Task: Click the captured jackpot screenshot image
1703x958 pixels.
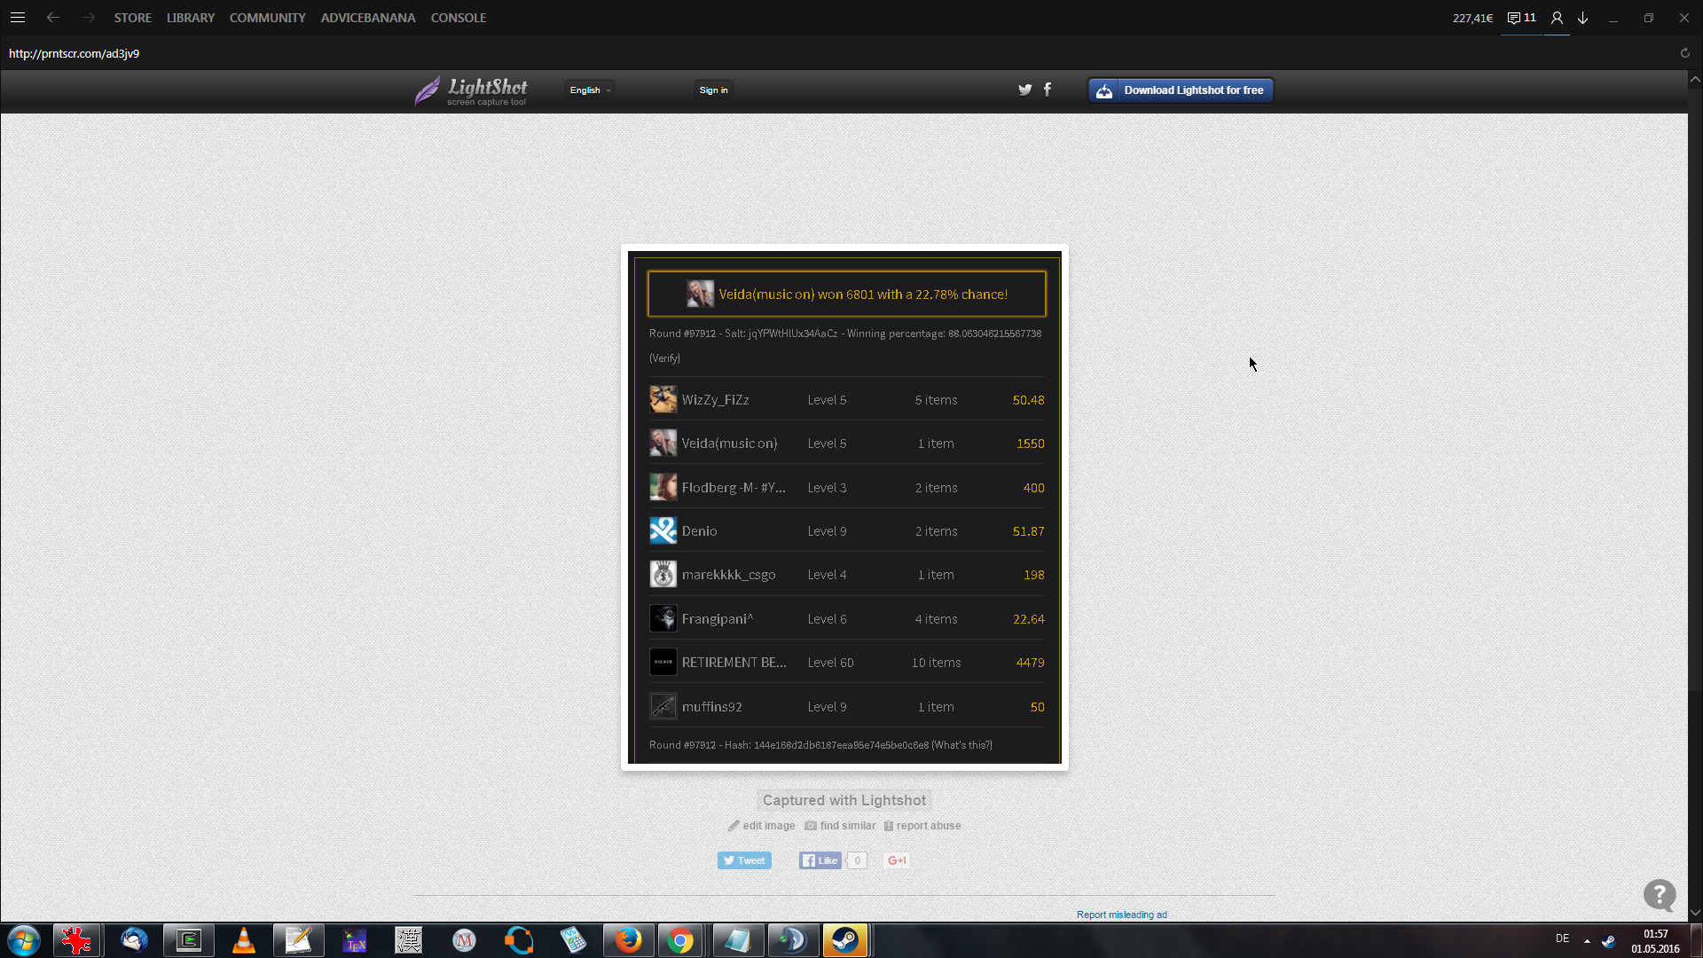Action: click(x=844, y=507)
